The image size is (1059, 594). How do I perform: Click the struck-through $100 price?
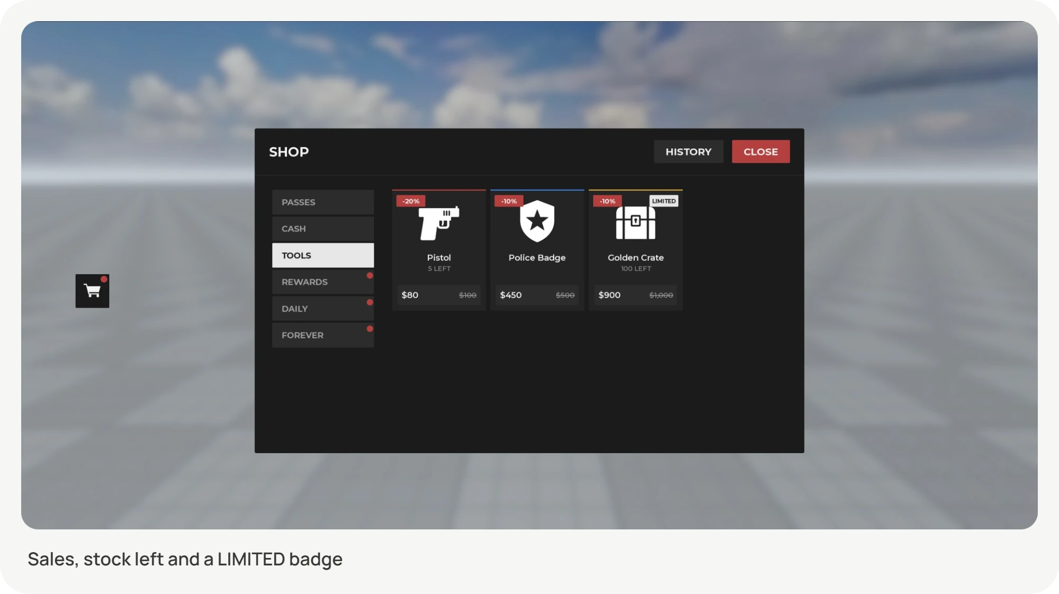(468, 295)
